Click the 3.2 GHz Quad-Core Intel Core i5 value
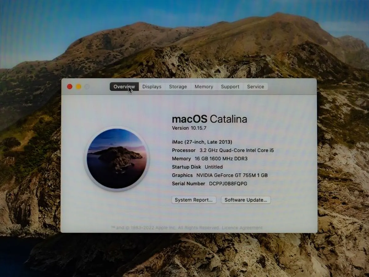This screenshot has width=369, height=277. click(x=236, y=150)
